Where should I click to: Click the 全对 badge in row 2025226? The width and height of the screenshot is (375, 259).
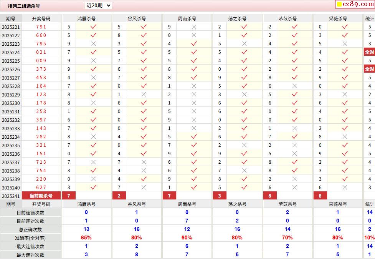[x=370, y=69]
